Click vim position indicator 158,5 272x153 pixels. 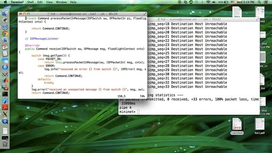click(x=122, y=96)
